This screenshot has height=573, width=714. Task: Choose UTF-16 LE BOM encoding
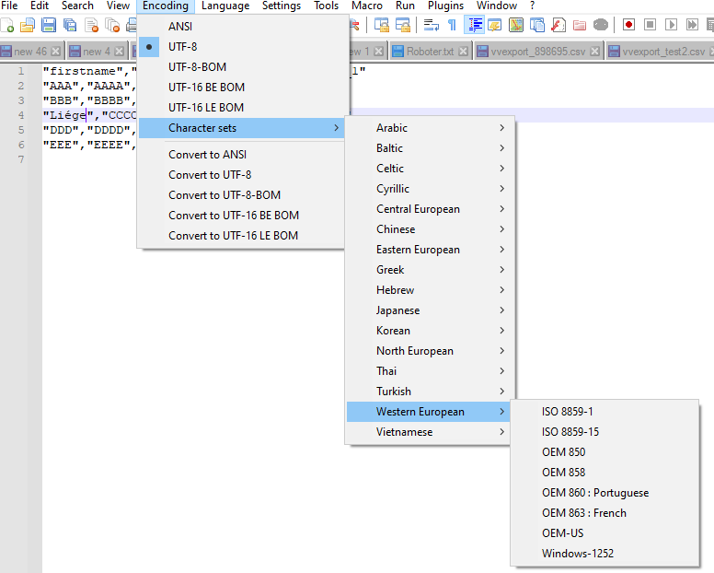click(x=206, y=108)
